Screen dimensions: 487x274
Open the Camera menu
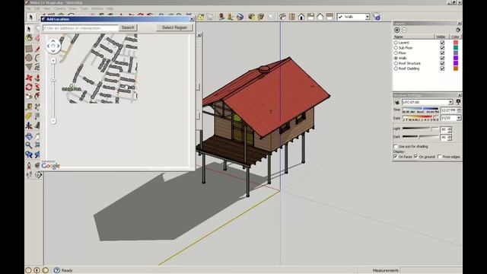(x=59, y=8)
